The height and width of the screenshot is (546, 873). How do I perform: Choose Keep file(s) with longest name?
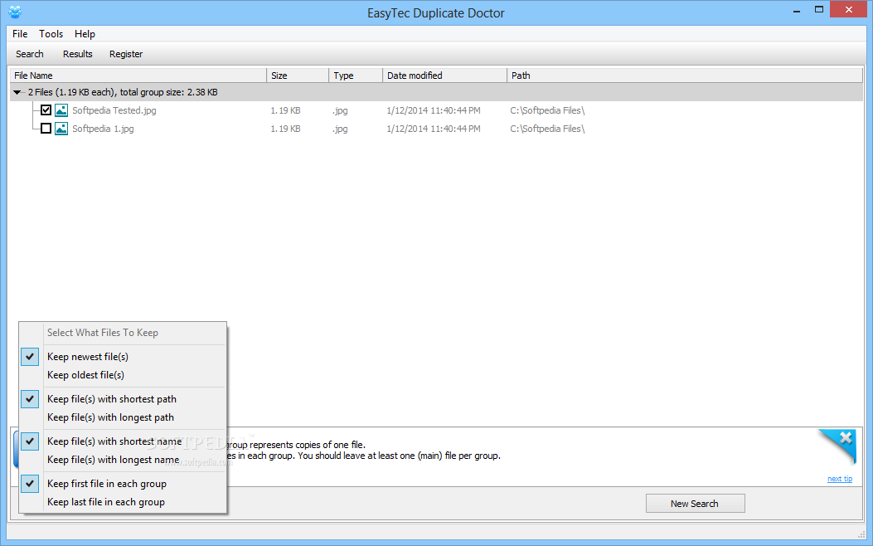[123, 460]
